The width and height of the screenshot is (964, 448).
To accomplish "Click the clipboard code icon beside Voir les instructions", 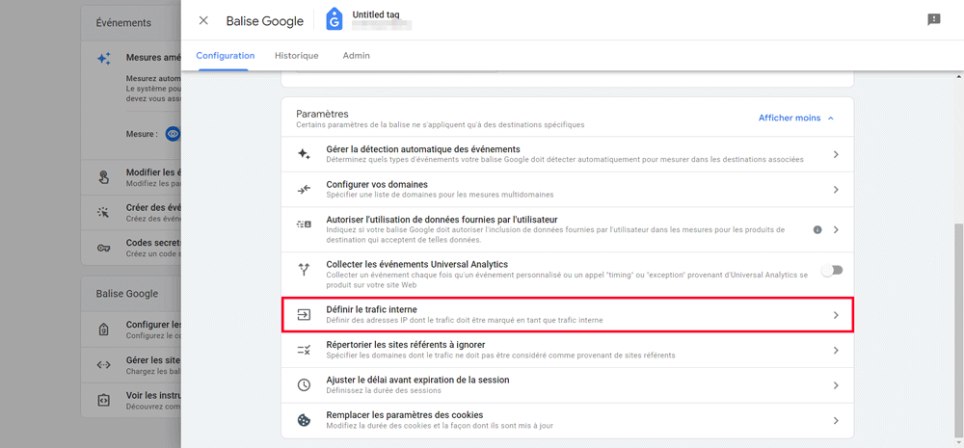I will 104,400.
